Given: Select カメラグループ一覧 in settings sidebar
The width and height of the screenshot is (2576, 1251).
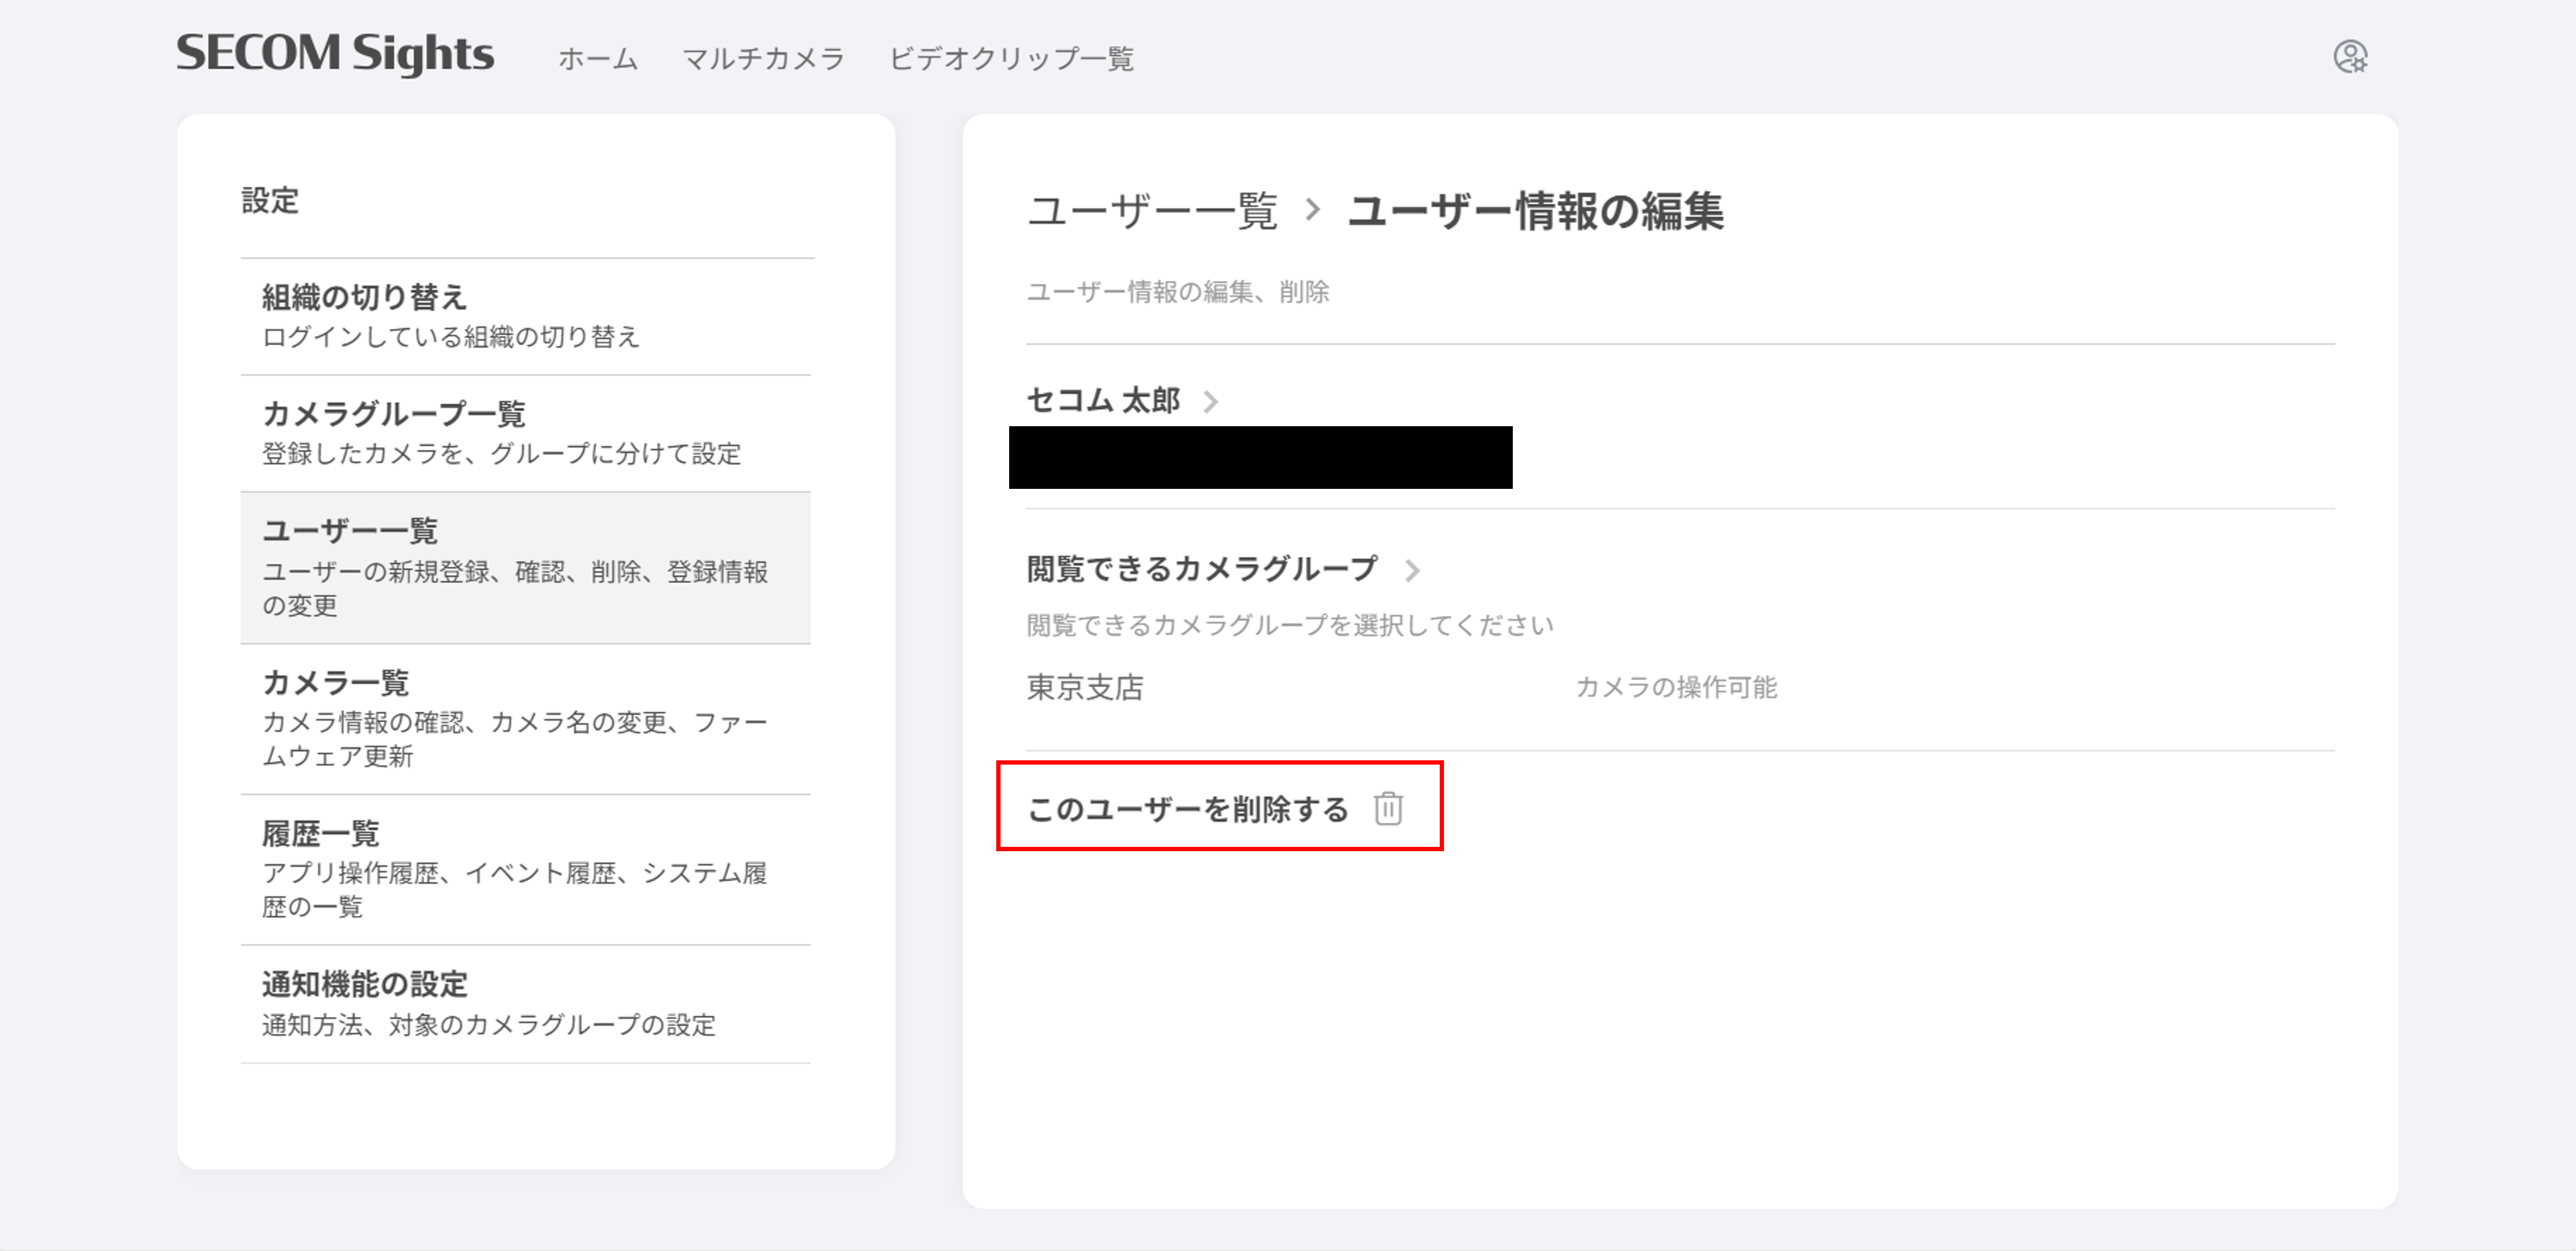Looking at the screenshot, I should tap(525, 434).
